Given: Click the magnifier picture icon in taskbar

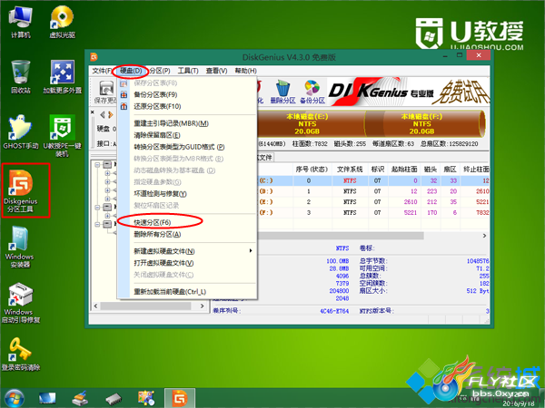Looking at the screenshot, I should [146, 398].
